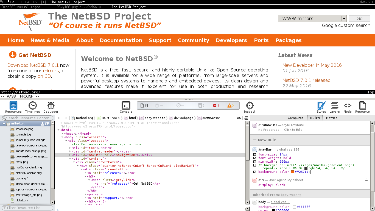The height and width of the screenshot is (211, 375).
Task: Collapse the div id="content" node
Action: click(70, 159)
